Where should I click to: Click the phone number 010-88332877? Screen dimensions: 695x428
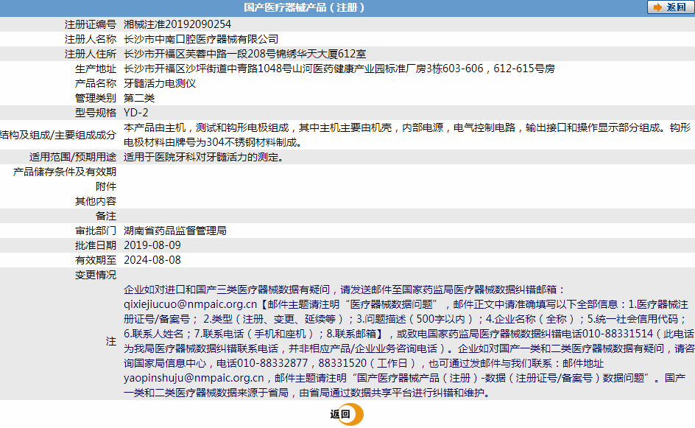click(272, 363)
